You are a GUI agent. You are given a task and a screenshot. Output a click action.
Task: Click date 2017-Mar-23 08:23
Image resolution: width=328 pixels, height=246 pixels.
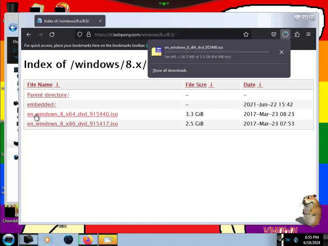pos(269,114)
